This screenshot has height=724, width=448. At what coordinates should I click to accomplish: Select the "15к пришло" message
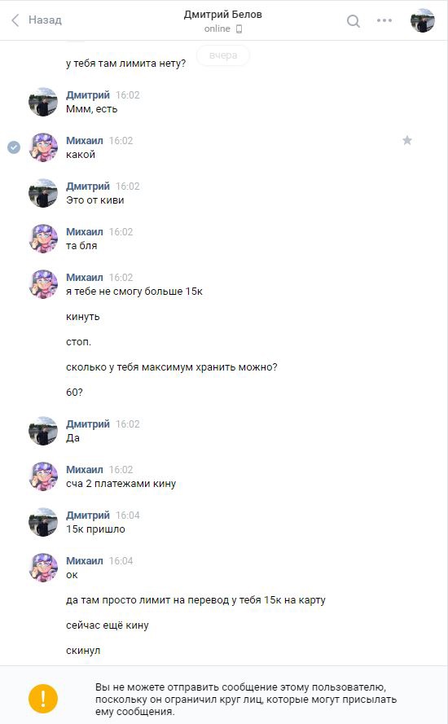tap(95, 529)
